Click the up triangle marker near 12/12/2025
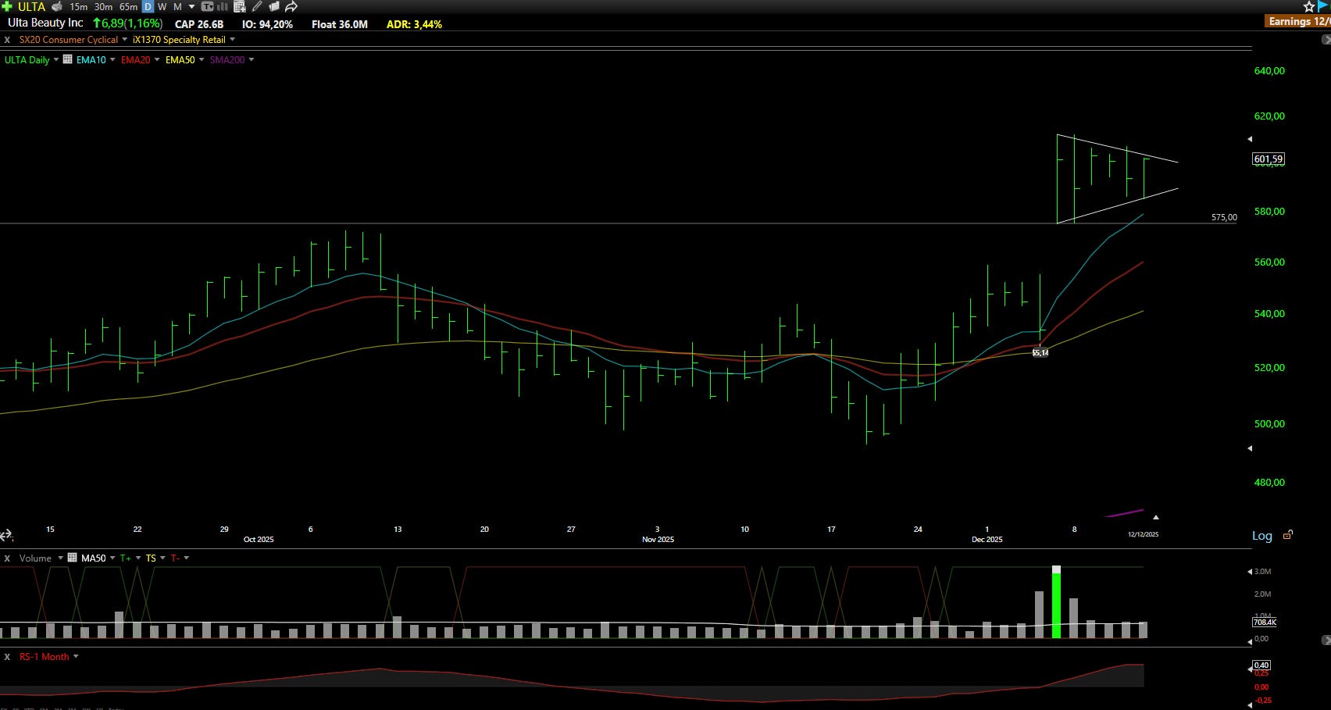The height and width of the screenshot is (710, 1331). 1156,517
